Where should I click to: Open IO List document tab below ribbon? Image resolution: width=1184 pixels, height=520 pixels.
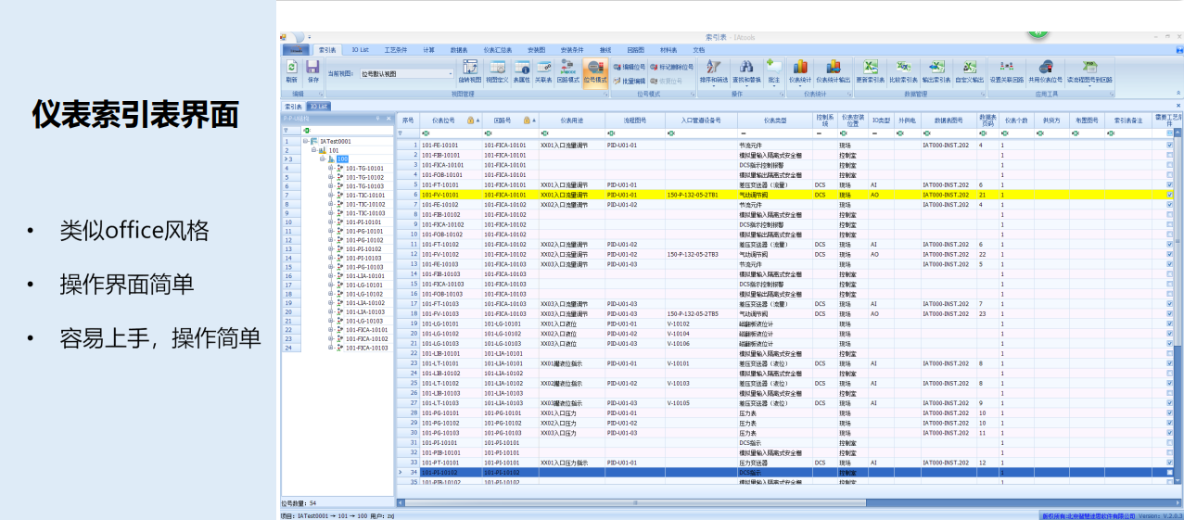pos(319,108)
